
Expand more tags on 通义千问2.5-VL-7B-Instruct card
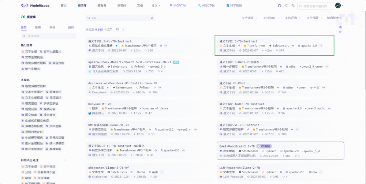(x=166, y=46)
